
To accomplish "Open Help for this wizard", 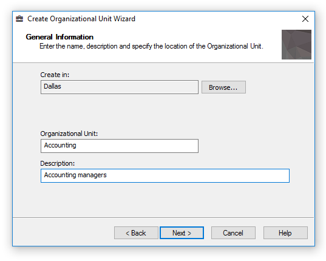I will [x=285, y=232].
